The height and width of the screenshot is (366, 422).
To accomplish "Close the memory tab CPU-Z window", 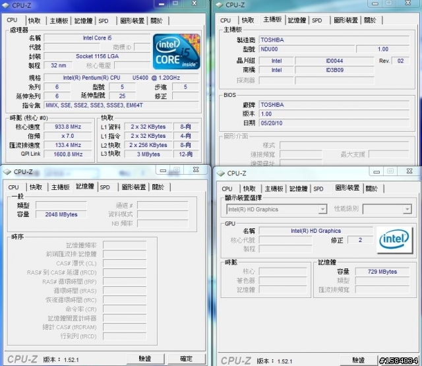I will [196, 170].
